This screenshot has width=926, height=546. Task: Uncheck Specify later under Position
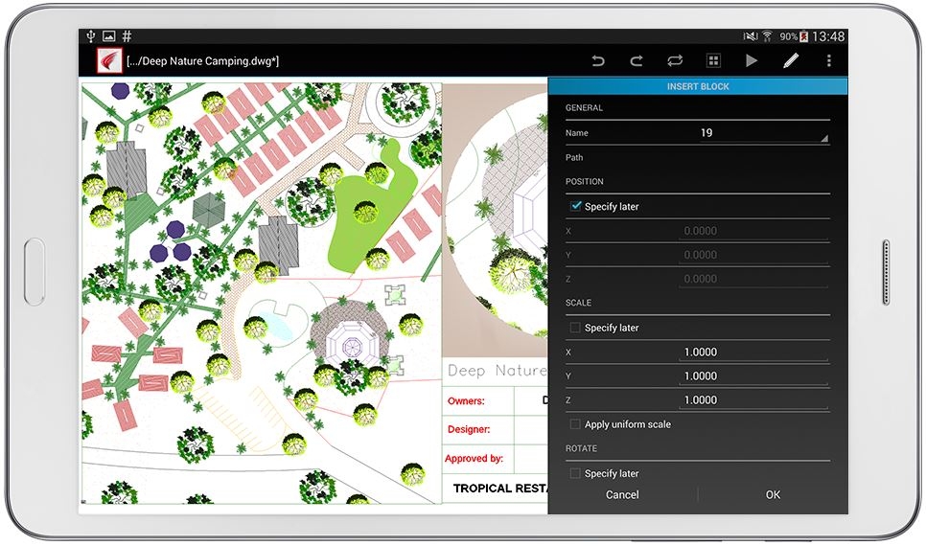tap(576, 206)
